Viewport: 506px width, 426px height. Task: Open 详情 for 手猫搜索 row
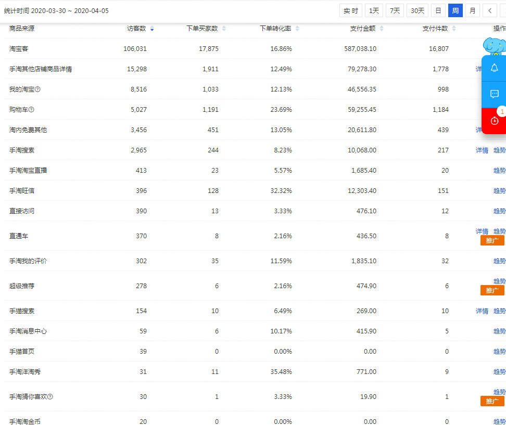click(482, 311)
